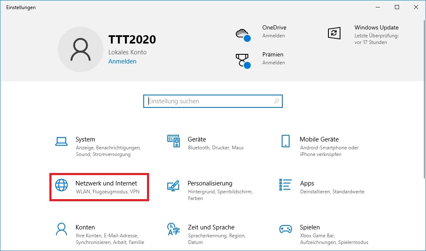Image resolution: width=426 pixels, height=251 pixels.
Task: Click the text 'Deinstallieren, Standardwerte'
Action: point(332,192)
